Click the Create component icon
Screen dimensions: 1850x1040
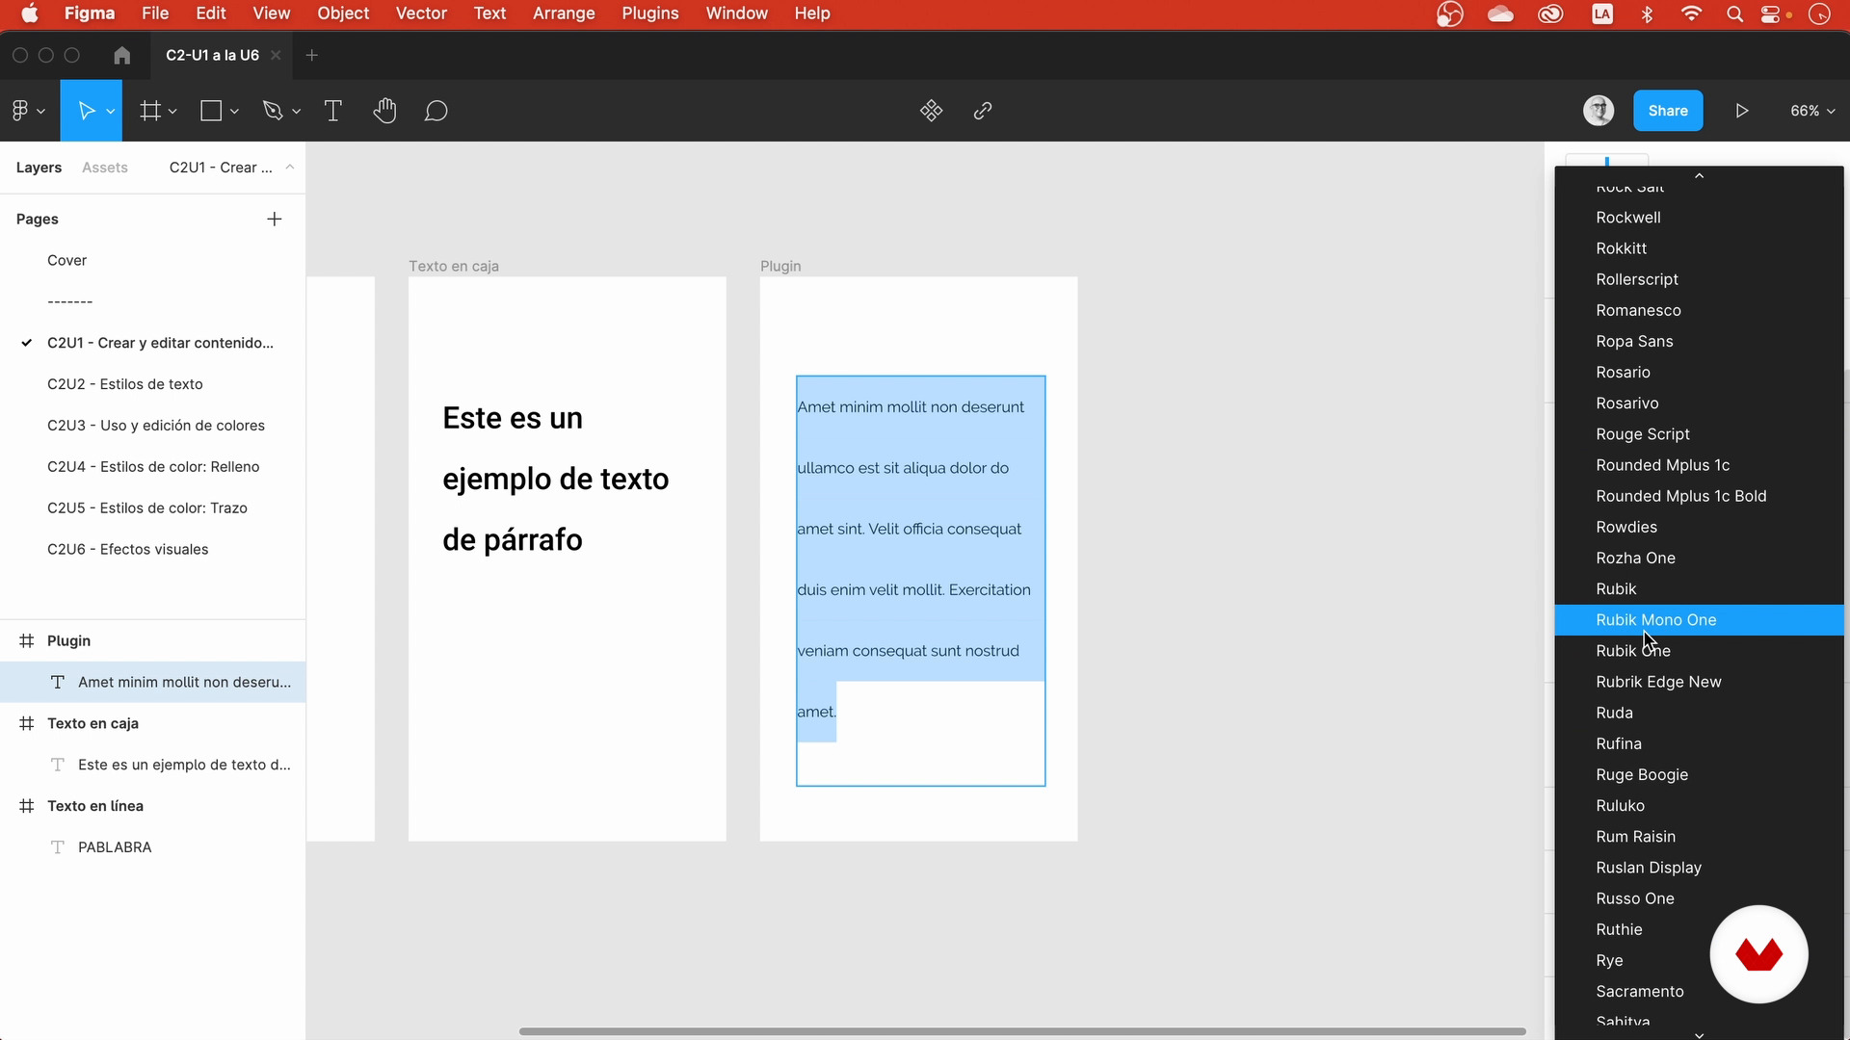(x=931, y=111)
